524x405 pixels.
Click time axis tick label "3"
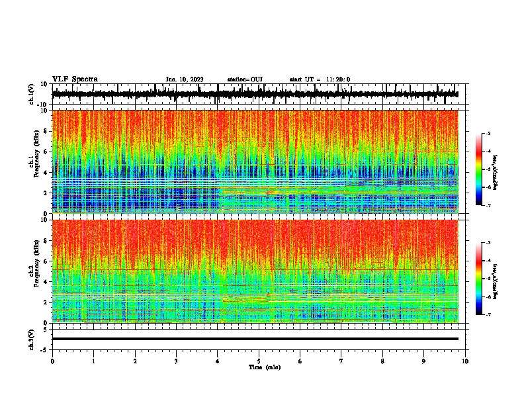coord(176,361)
